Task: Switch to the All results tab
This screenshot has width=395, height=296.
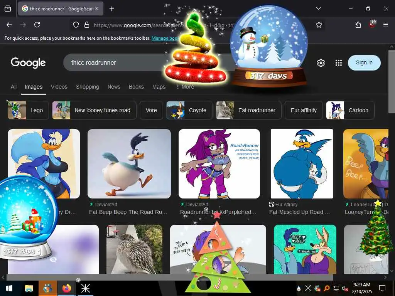Action: (14, 87)
